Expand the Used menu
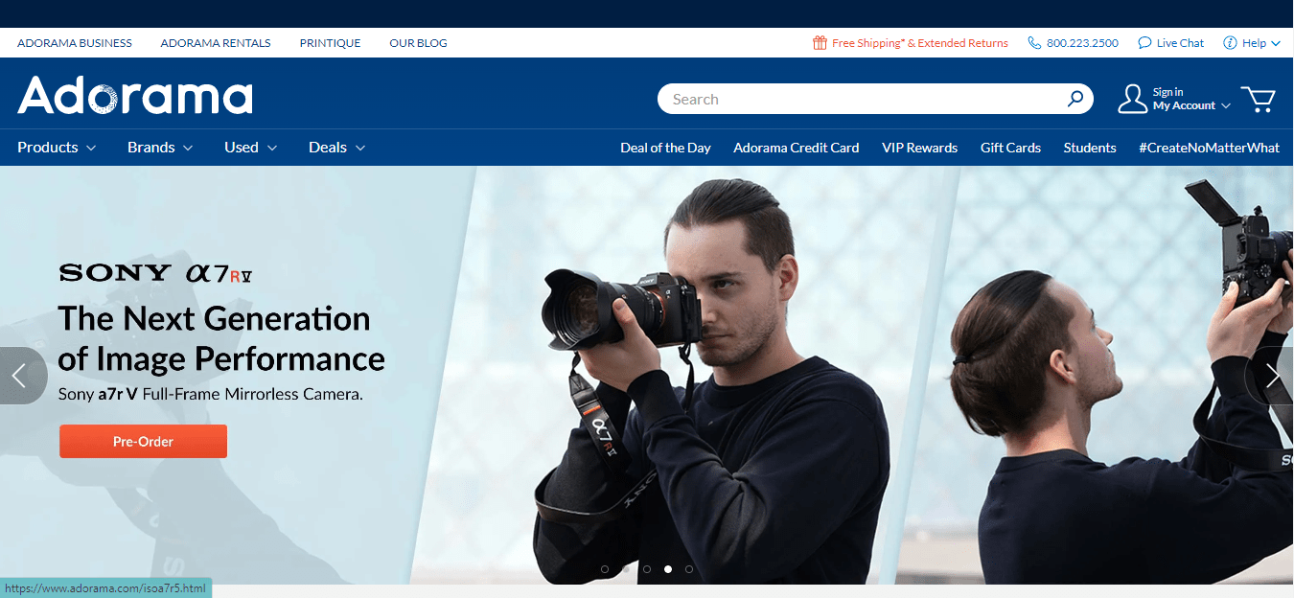This screenshot has width=1294, height=598. 251,148
